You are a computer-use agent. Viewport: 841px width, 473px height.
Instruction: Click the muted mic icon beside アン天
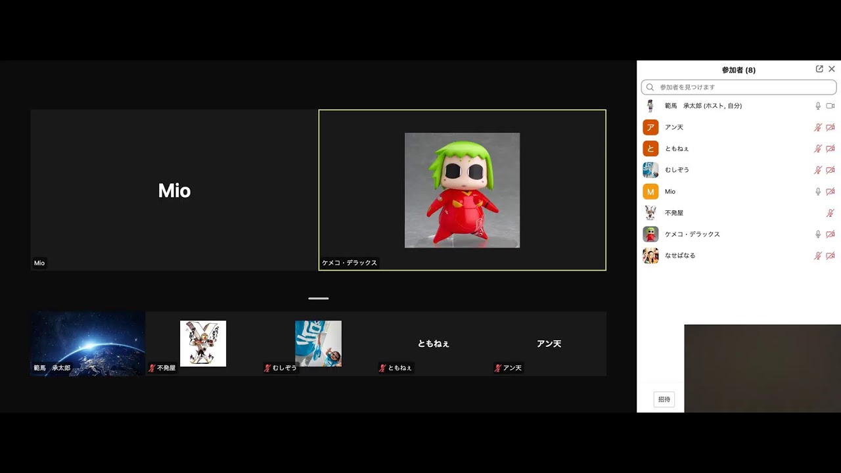(x=817, y=127)
